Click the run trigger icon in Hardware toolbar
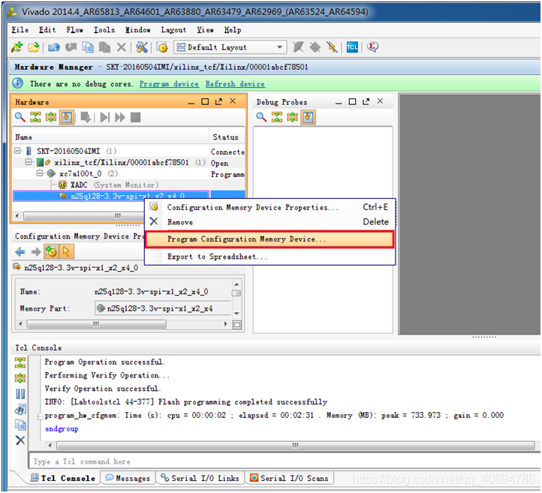This screenshot has width=542, height=493. tap(105, 118)
